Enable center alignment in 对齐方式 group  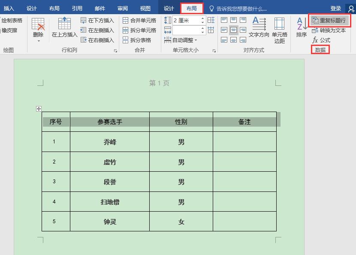coord(233,30)
